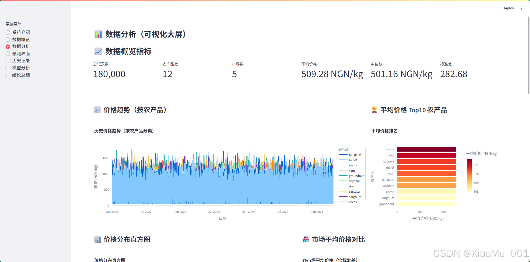Viewport: 530px width, 262px height.
Task: Click the line chart icon beside 价格趋势（按农产品）
Action: click(98, 110)
